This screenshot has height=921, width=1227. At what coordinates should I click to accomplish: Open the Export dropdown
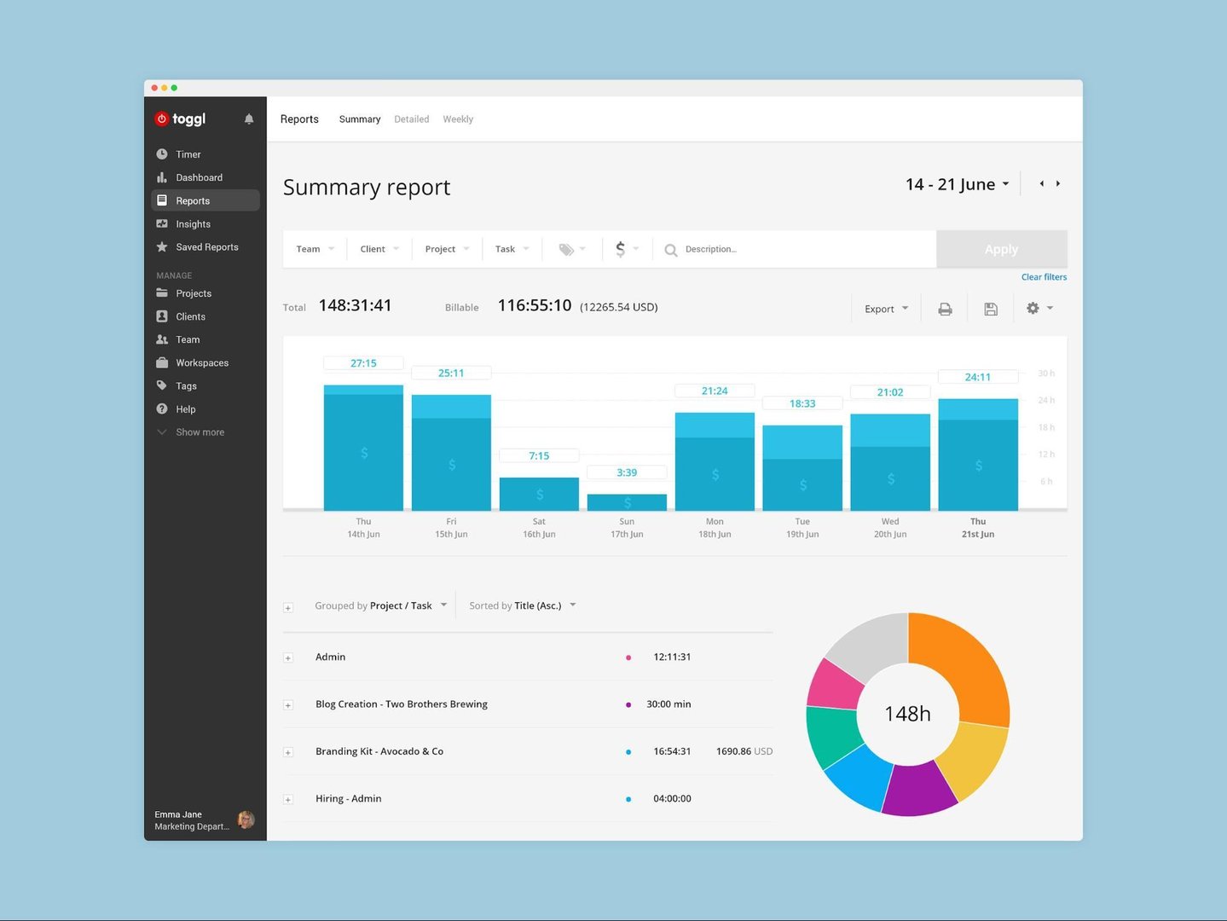tap(885, 308)
